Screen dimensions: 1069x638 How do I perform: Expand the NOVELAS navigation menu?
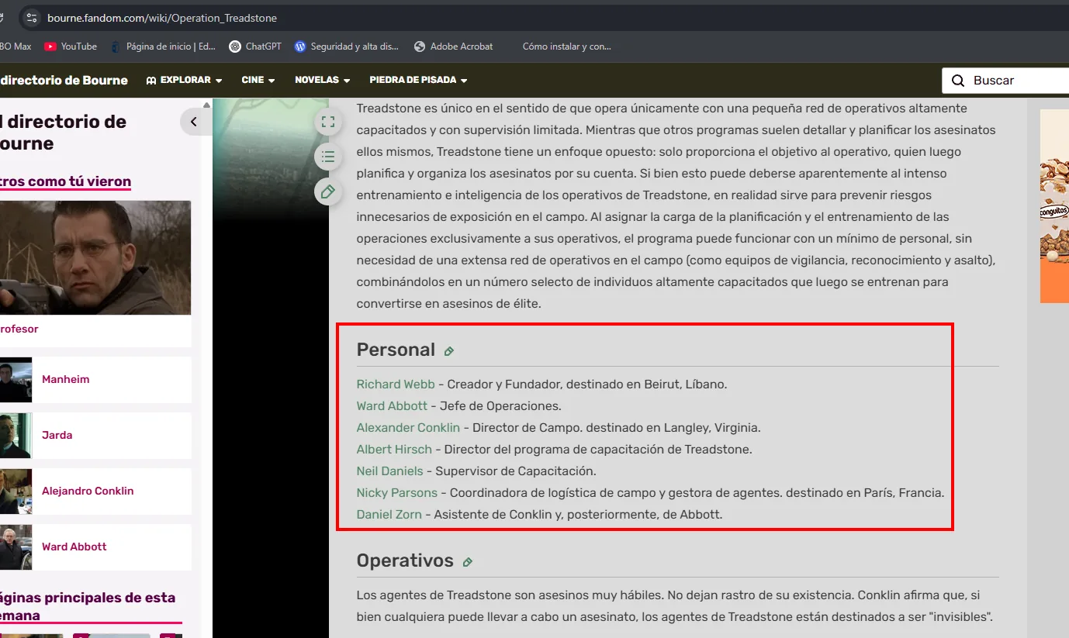click(x=322, y=80)
